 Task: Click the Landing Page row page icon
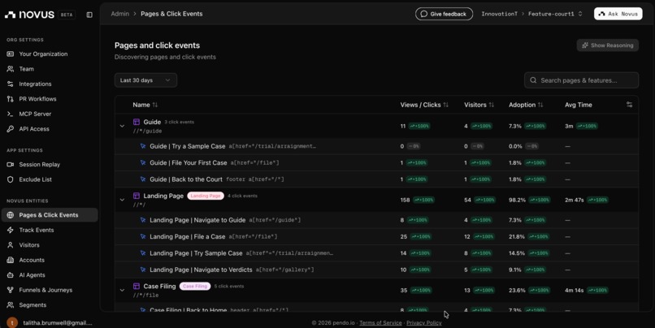point(137,196)
